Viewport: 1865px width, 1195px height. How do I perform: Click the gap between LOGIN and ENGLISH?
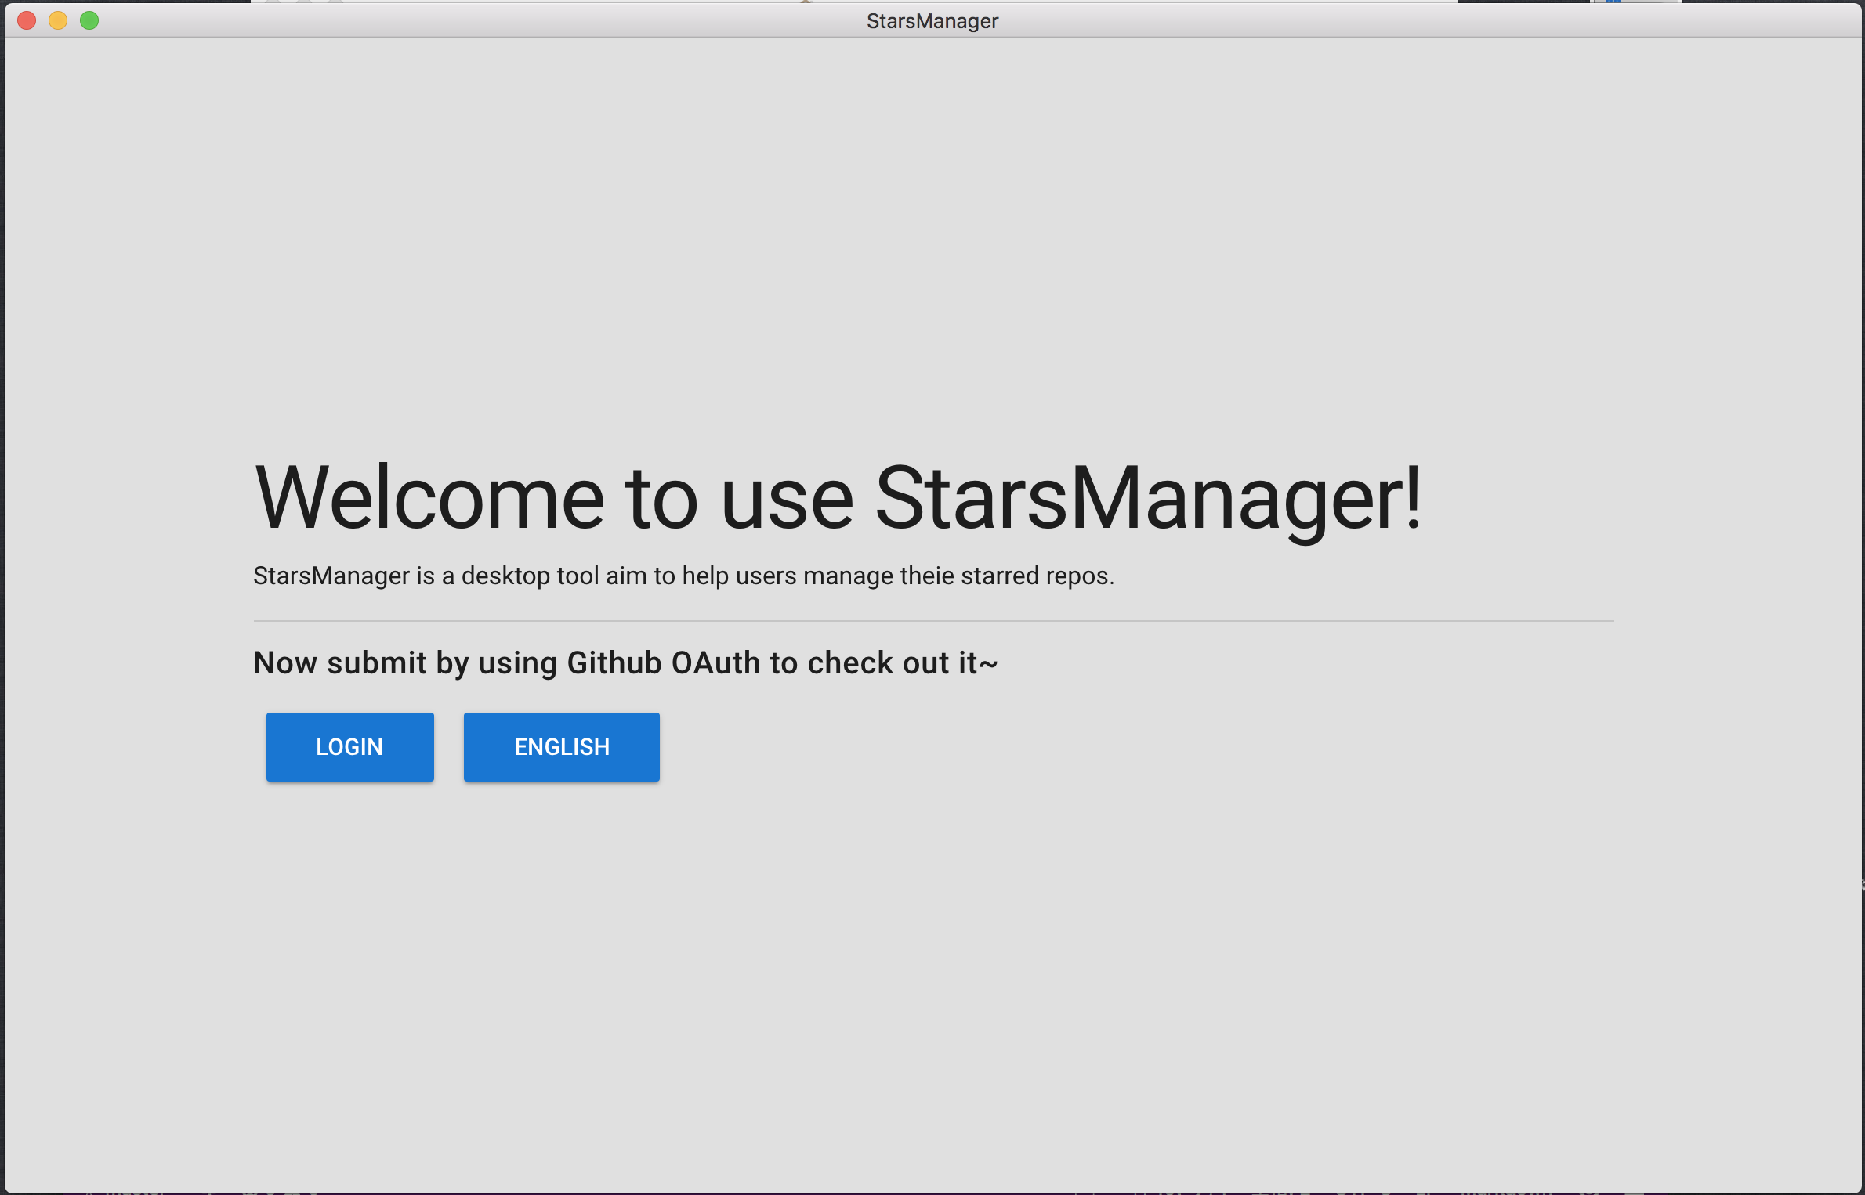[449, 746]
